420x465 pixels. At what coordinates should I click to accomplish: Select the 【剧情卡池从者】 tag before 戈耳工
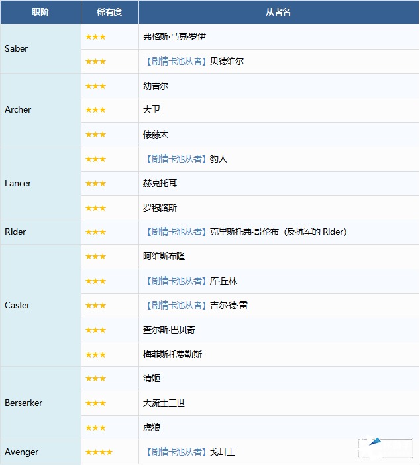coord(176,452)
